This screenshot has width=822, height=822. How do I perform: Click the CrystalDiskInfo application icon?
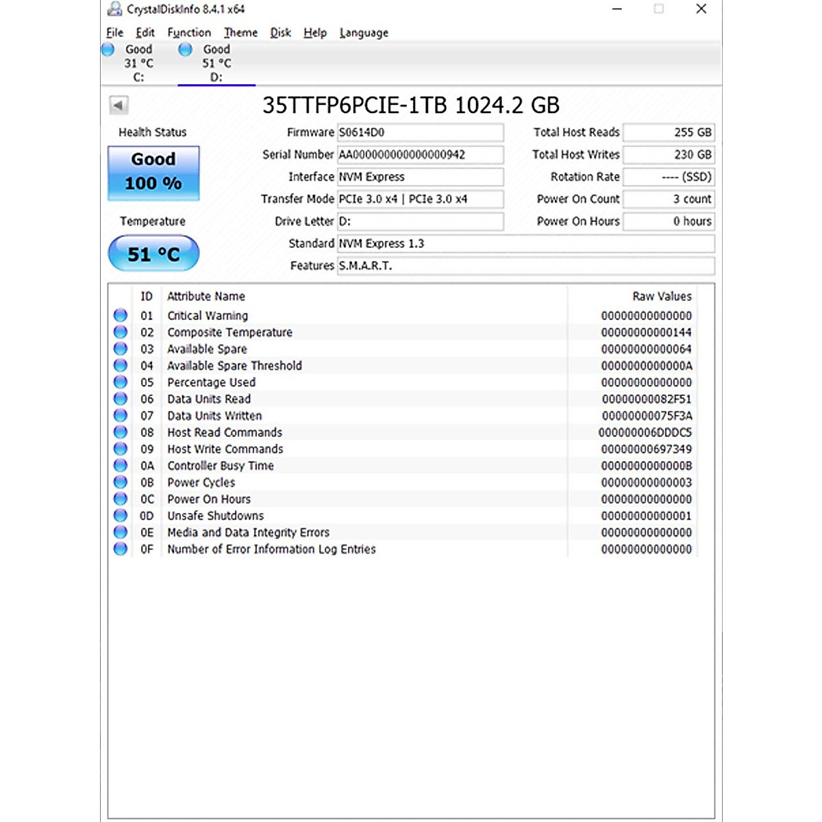(x=114, y=9)
